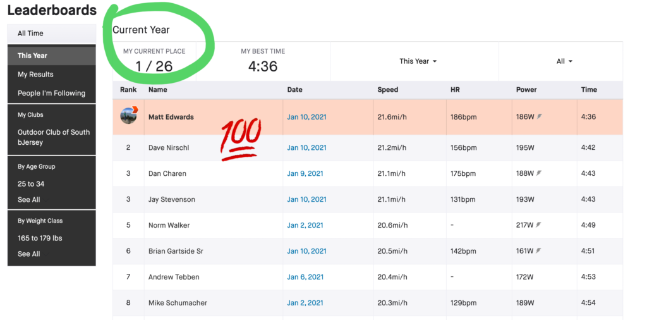This screenshot has width=647, height=320.
Task: Filter by Outdoor Club of South Jersey
Action: pyautogui.click(x=54, y=137)
